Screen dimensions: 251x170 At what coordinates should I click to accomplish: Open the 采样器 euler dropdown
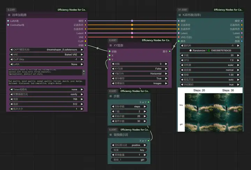[x=210, y=65]
